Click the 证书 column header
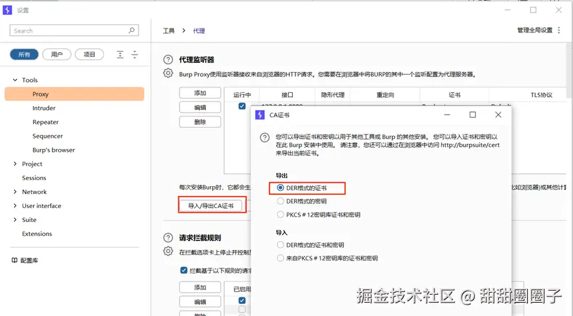Viewport: 573px width, 316px height. coord(454,95)
